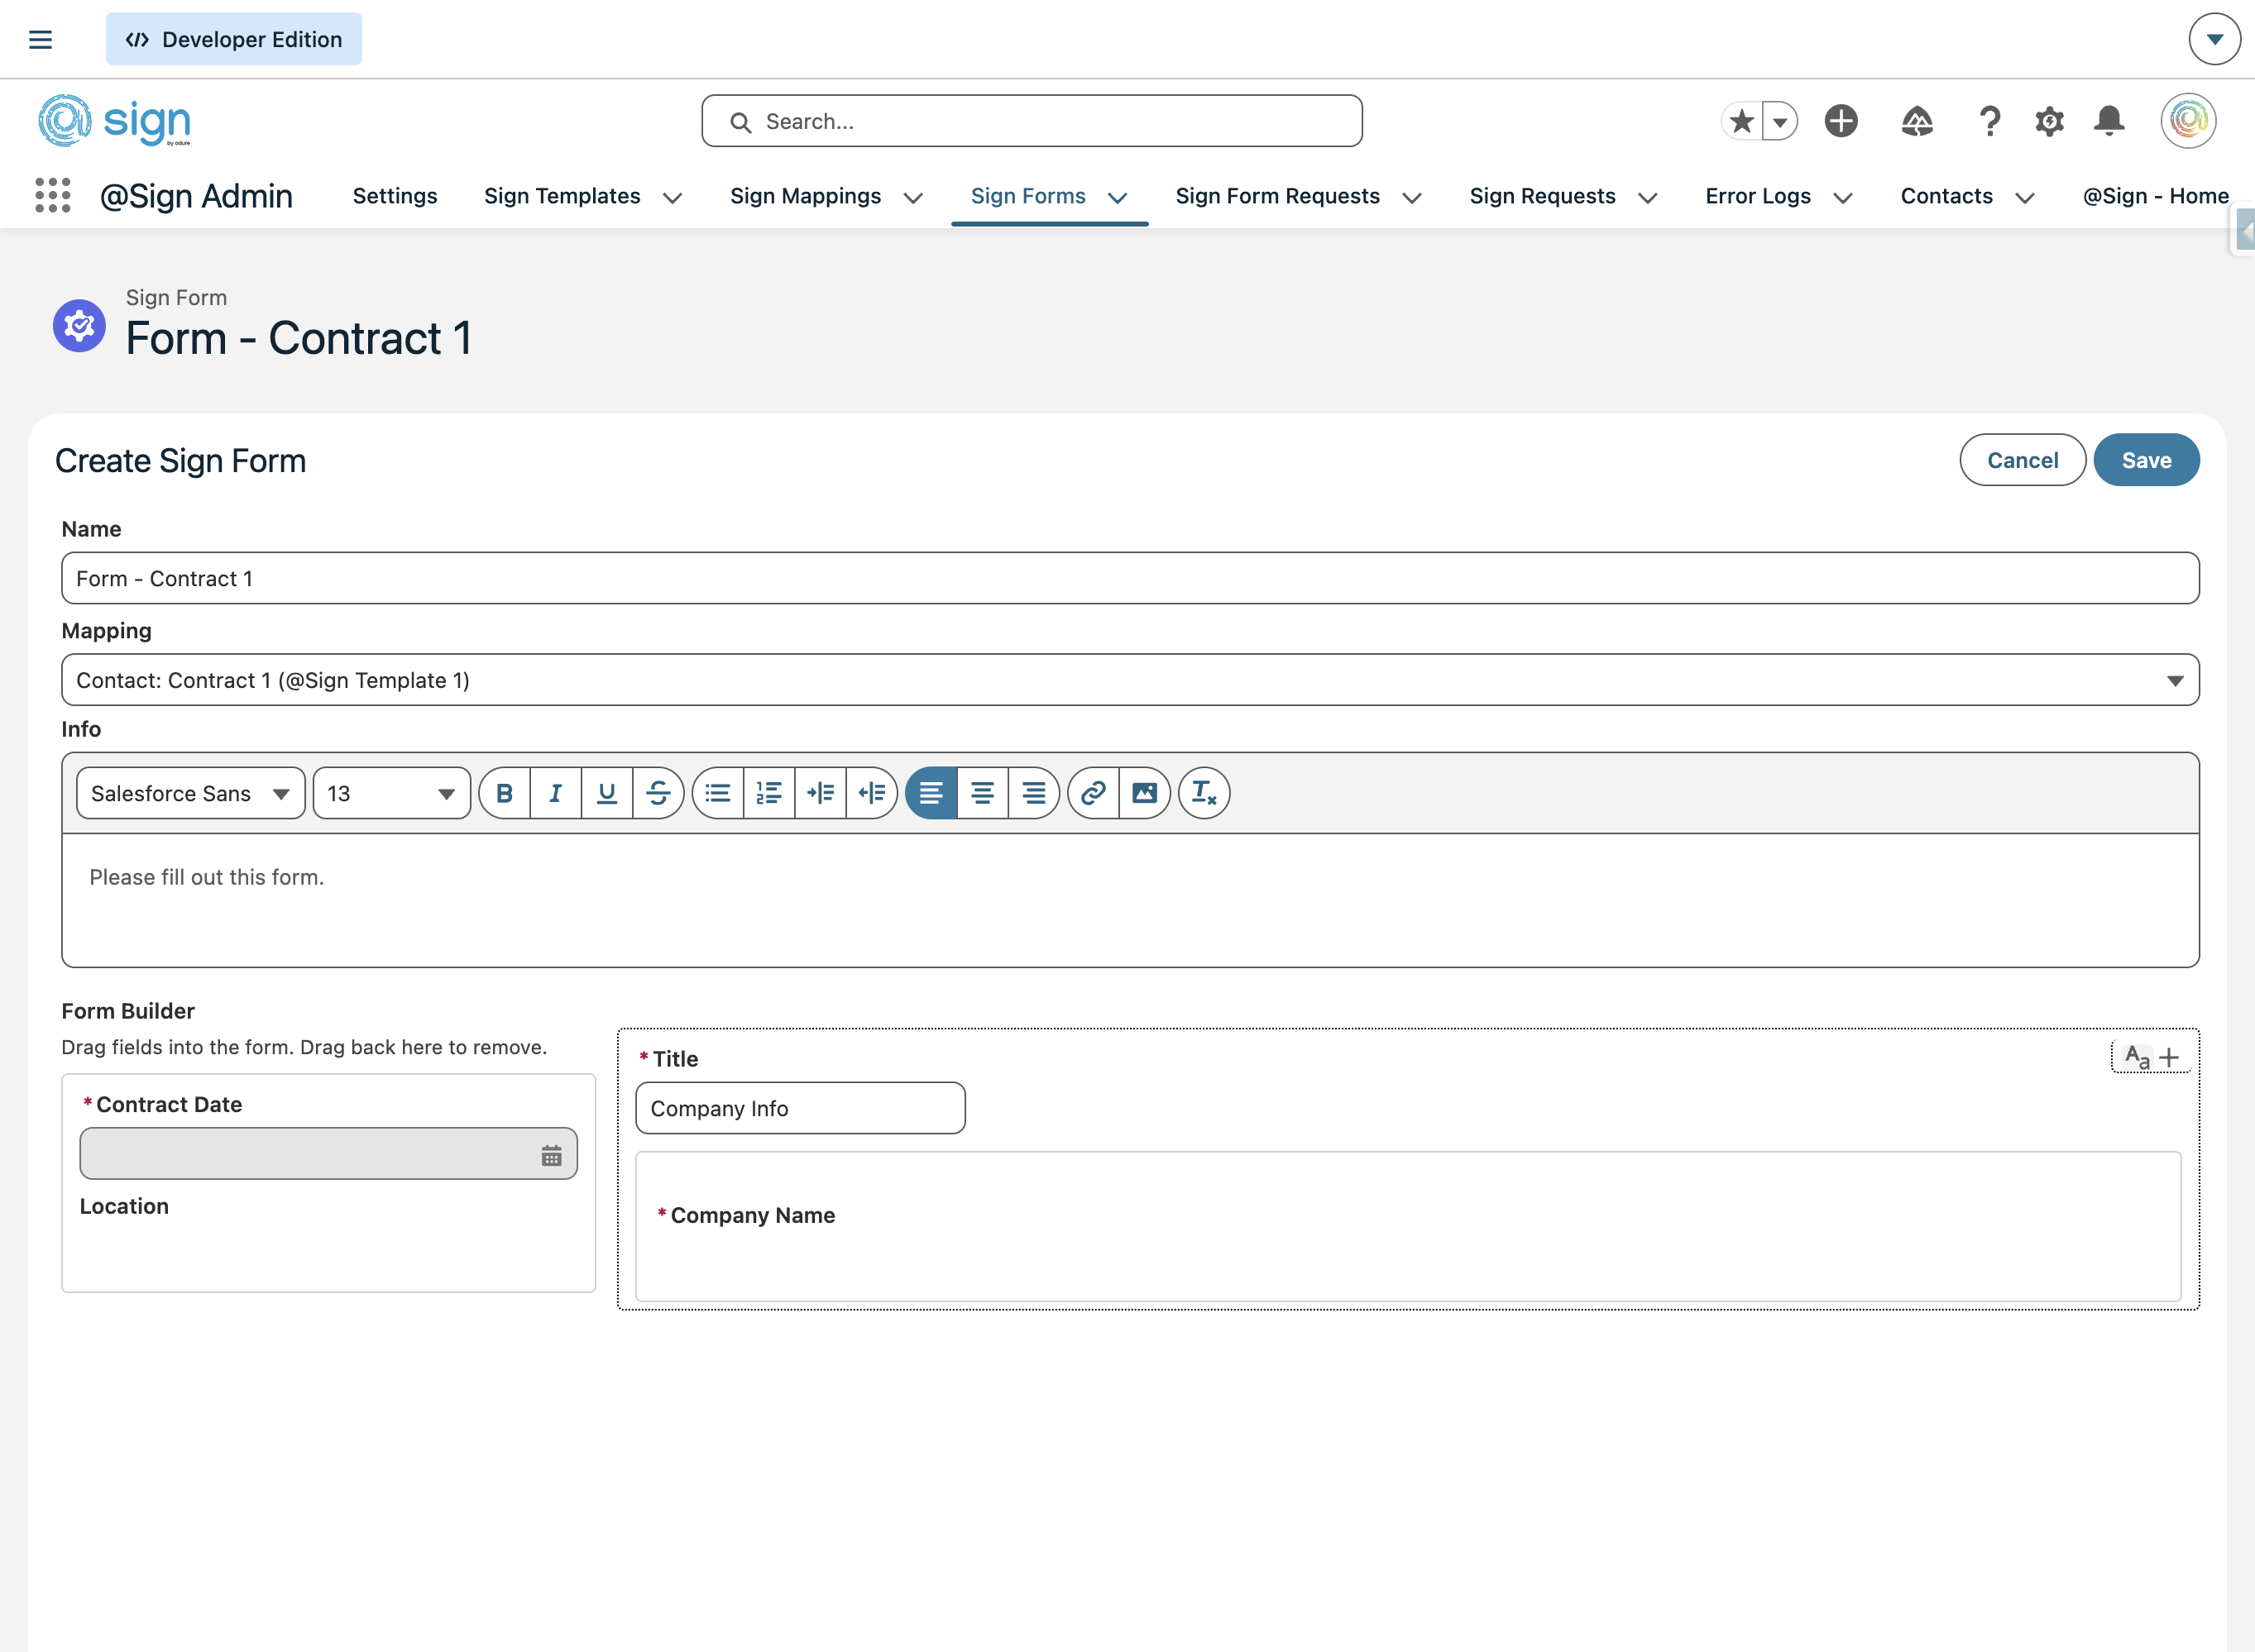Click the insert link icon
Viewport: 2255px width, 1652px height.
1093,793
